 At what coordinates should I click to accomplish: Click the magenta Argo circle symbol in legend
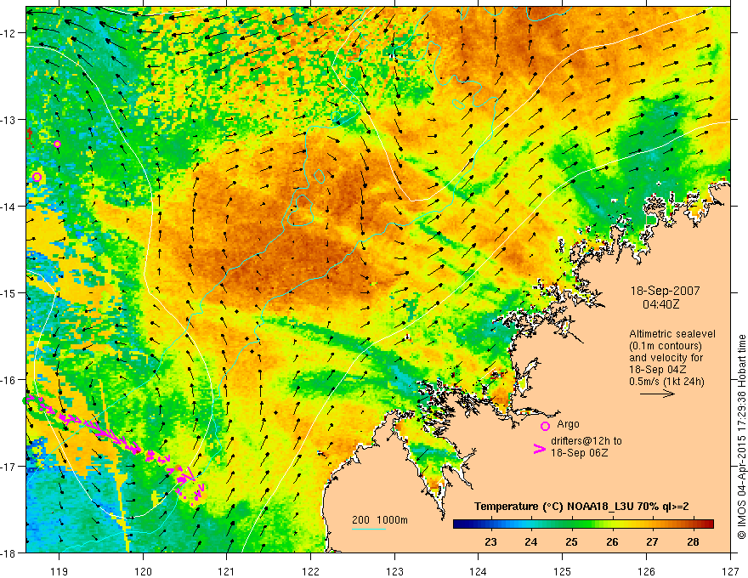point(545,426)
